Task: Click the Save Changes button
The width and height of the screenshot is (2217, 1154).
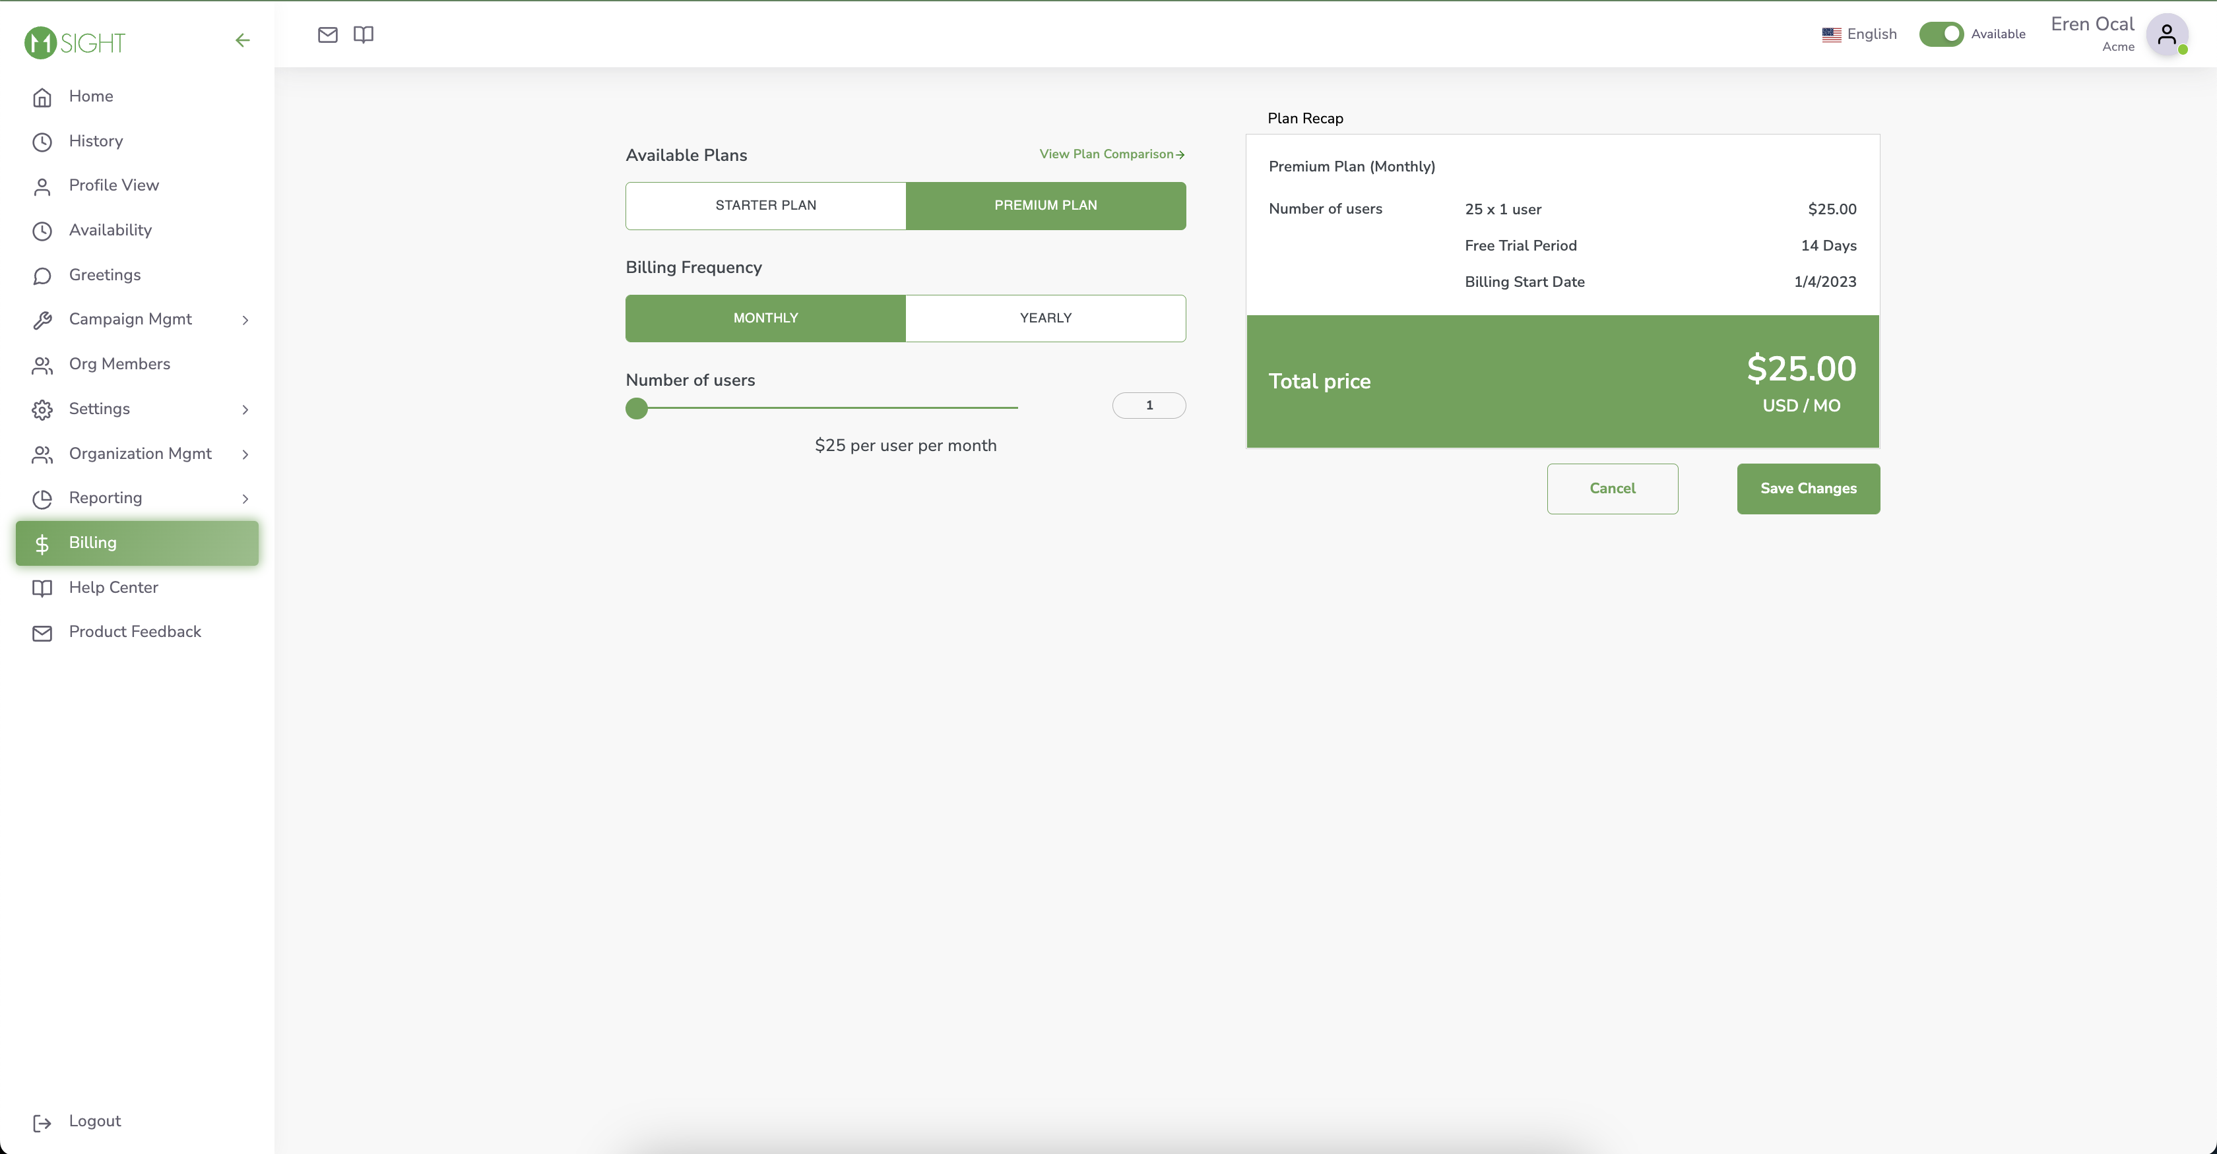Action: coord(1808,489)
